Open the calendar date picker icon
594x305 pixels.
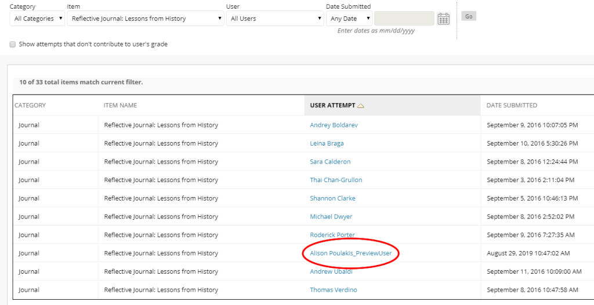[443, 19]
